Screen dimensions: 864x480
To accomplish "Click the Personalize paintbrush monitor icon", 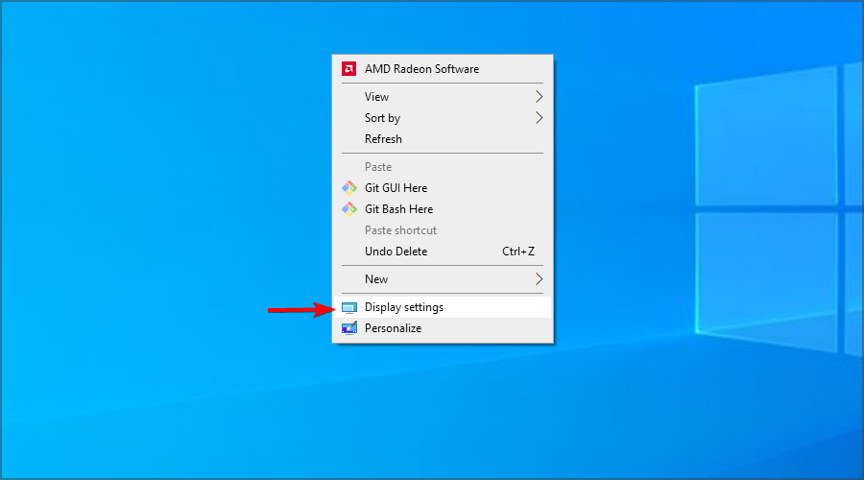I will tap(349, 328).
